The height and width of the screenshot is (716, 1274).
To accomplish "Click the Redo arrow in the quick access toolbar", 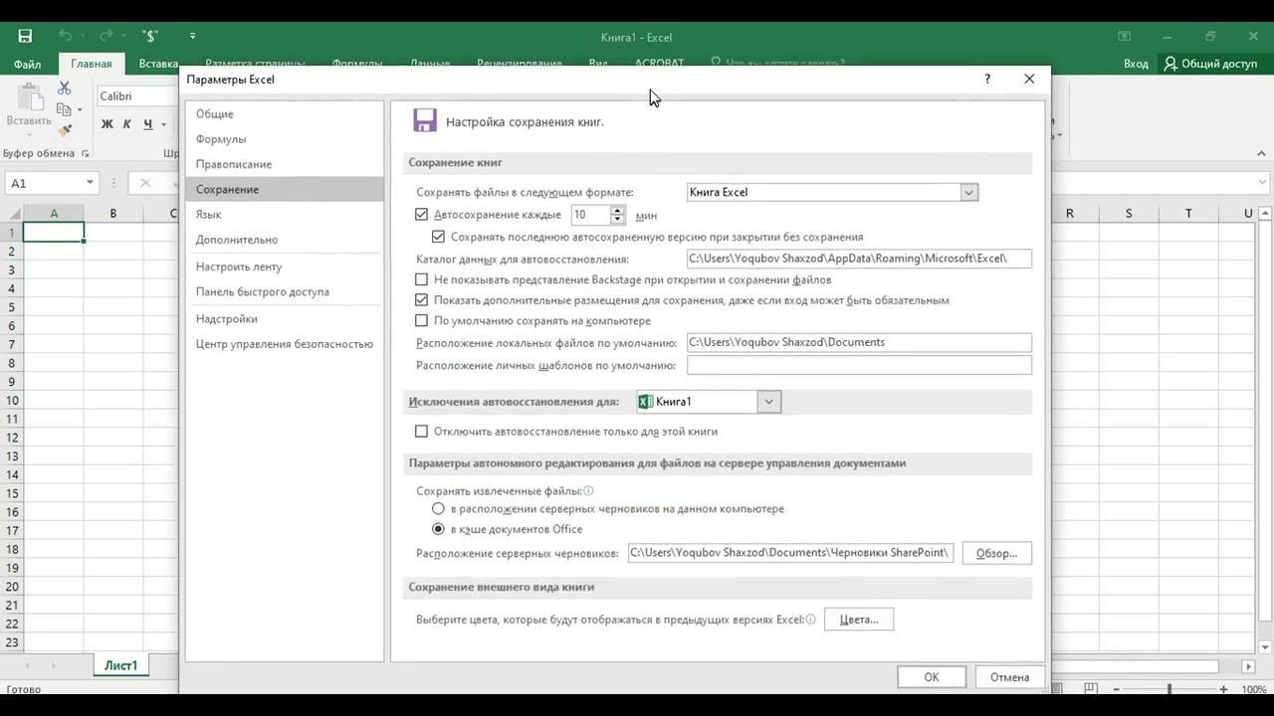I will (x=106, y=36).
